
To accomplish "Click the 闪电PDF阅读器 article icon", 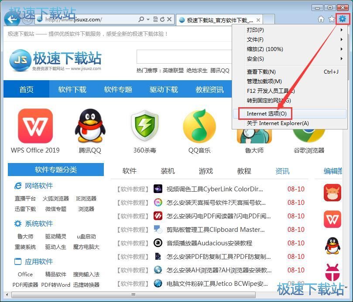I will coord(158,216).
